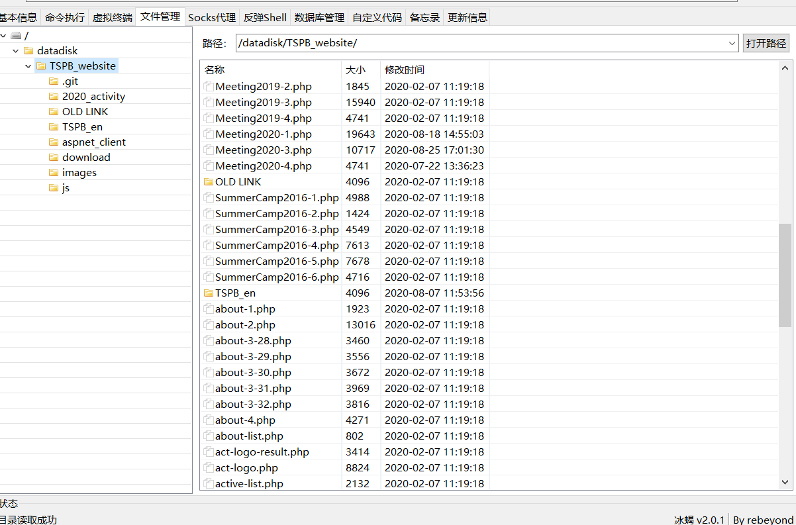Click the aspnet_client folder icon
This screenshot has height=525, width=796.
pyautogui.click(x=54, y=142)
